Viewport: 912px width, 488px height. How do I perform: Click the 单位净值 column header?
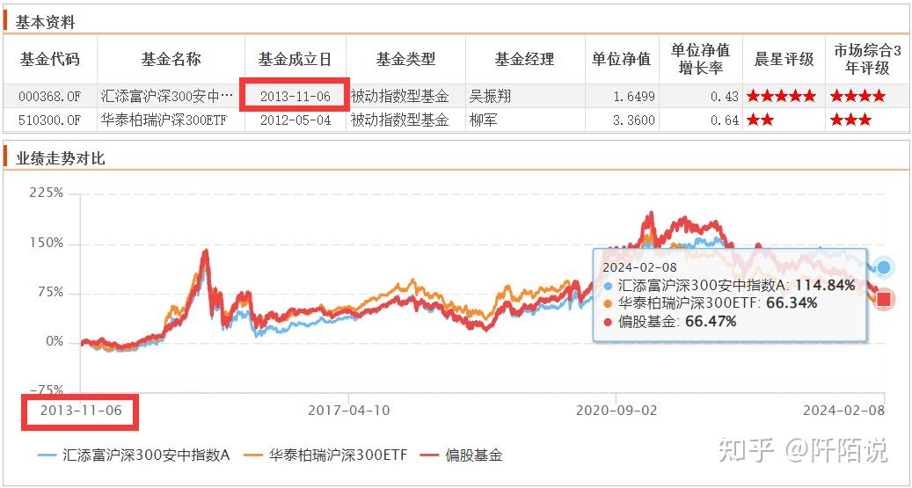[x=622, y=59]
